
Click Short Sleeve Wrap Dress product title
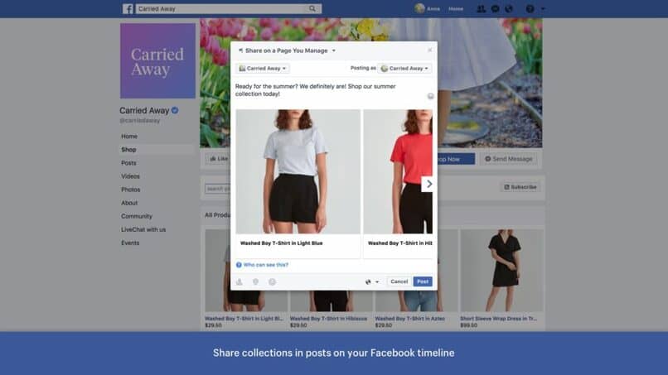498,319
